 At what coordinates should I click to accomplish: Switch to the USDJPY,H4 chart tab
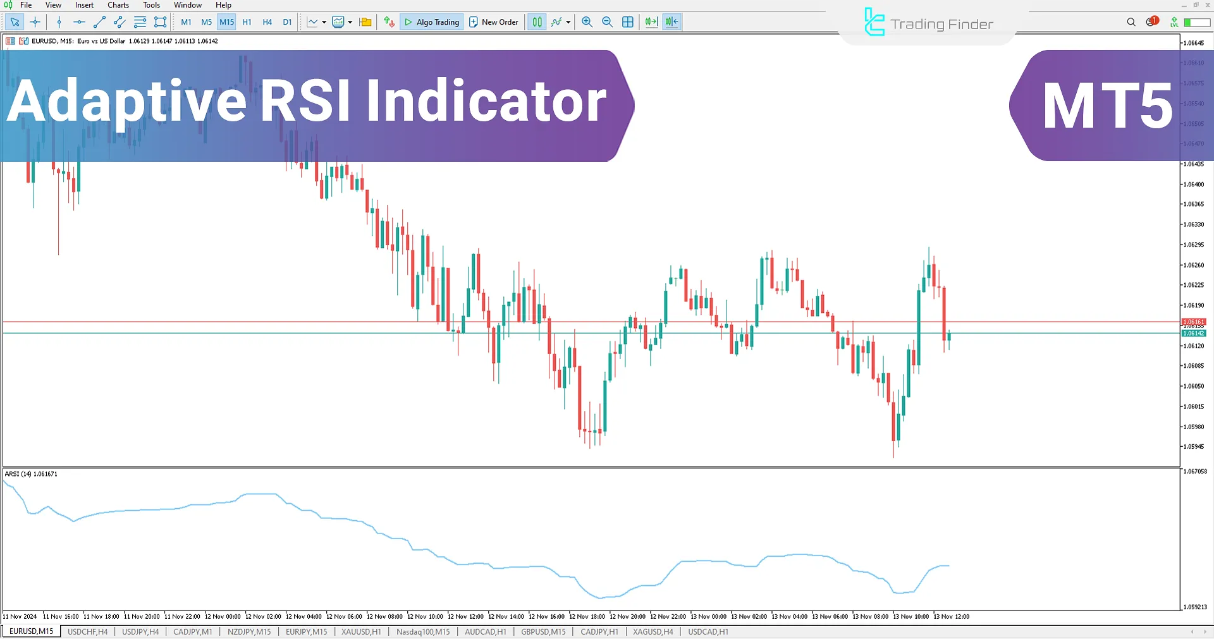(x=140, y=631)
